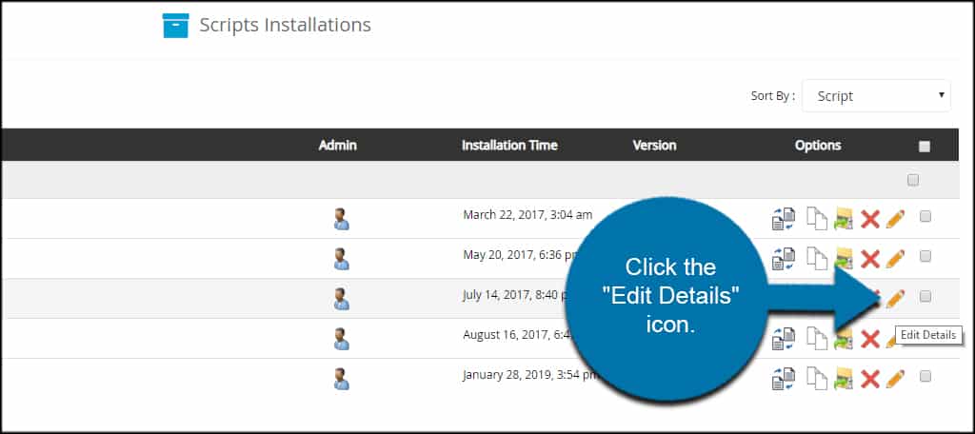Edit details of the January 28, 2019 installation
Screen dimensions: 975x434
tap(895, 378)
